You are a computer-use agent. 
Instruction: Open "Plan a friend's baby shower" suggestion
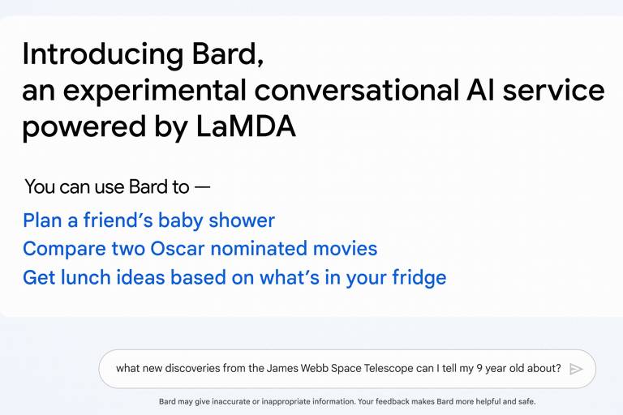click(x=148, y=220)
